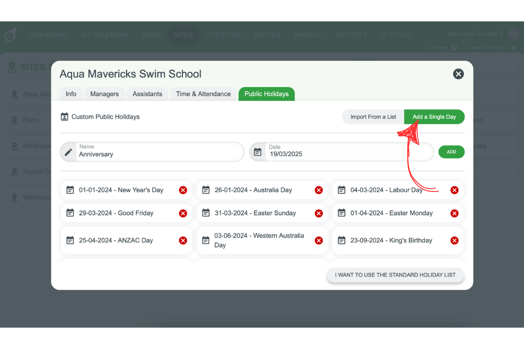Image resolution: width=524 pixels, height=349 pixels.
Task: Navigate to the Roster menu item
Action: [267, 35]
